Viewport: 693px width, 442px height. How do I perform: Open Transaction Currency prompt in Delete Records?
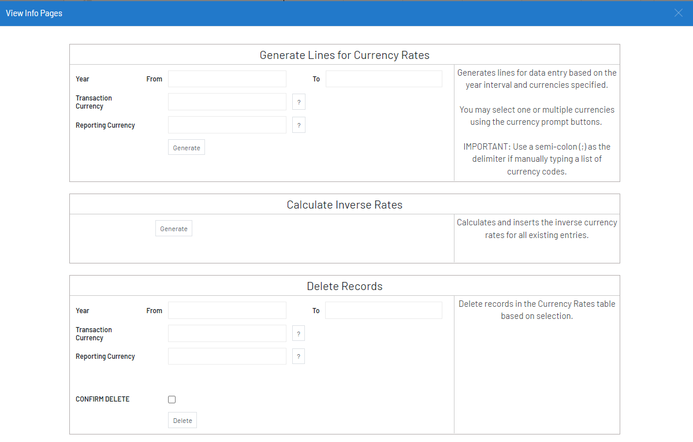(298, 334)
